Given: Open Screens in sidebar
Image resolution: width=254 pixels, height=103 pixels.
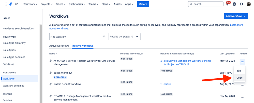Looking at the screenshot, I should (x=7, y=100).
